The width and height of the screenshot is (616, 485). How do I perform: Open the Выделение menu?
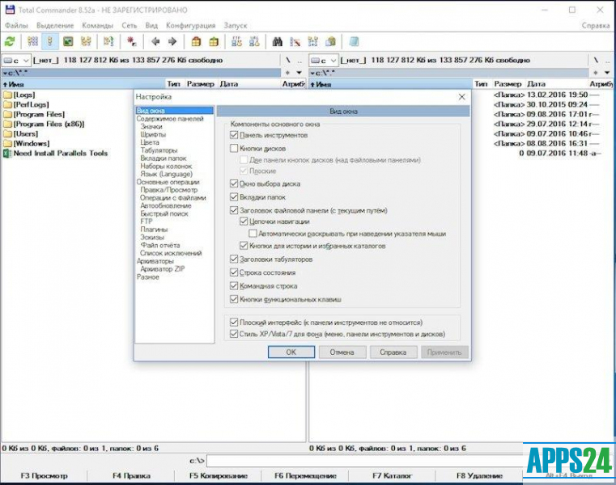coord(55,26)
